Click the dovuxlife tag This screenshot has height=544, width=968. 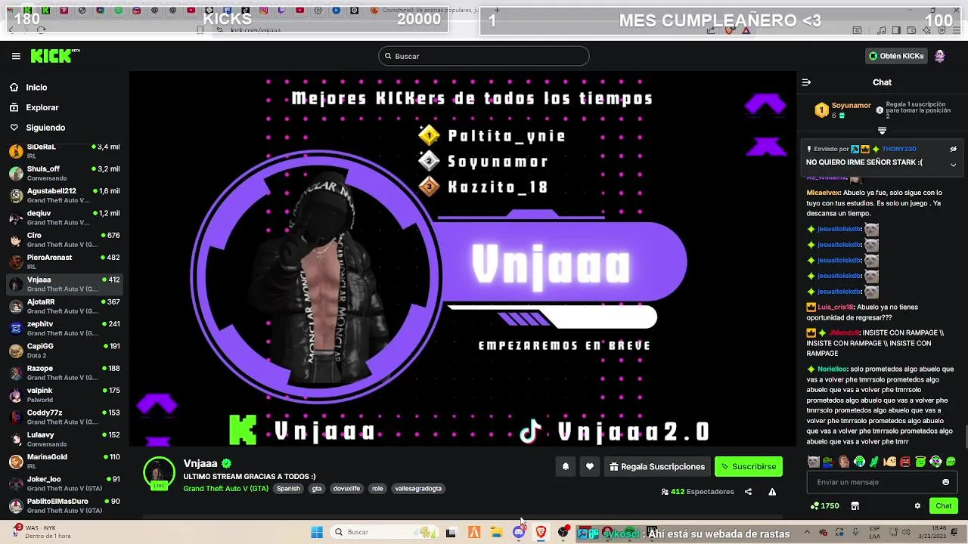[346, 489]
